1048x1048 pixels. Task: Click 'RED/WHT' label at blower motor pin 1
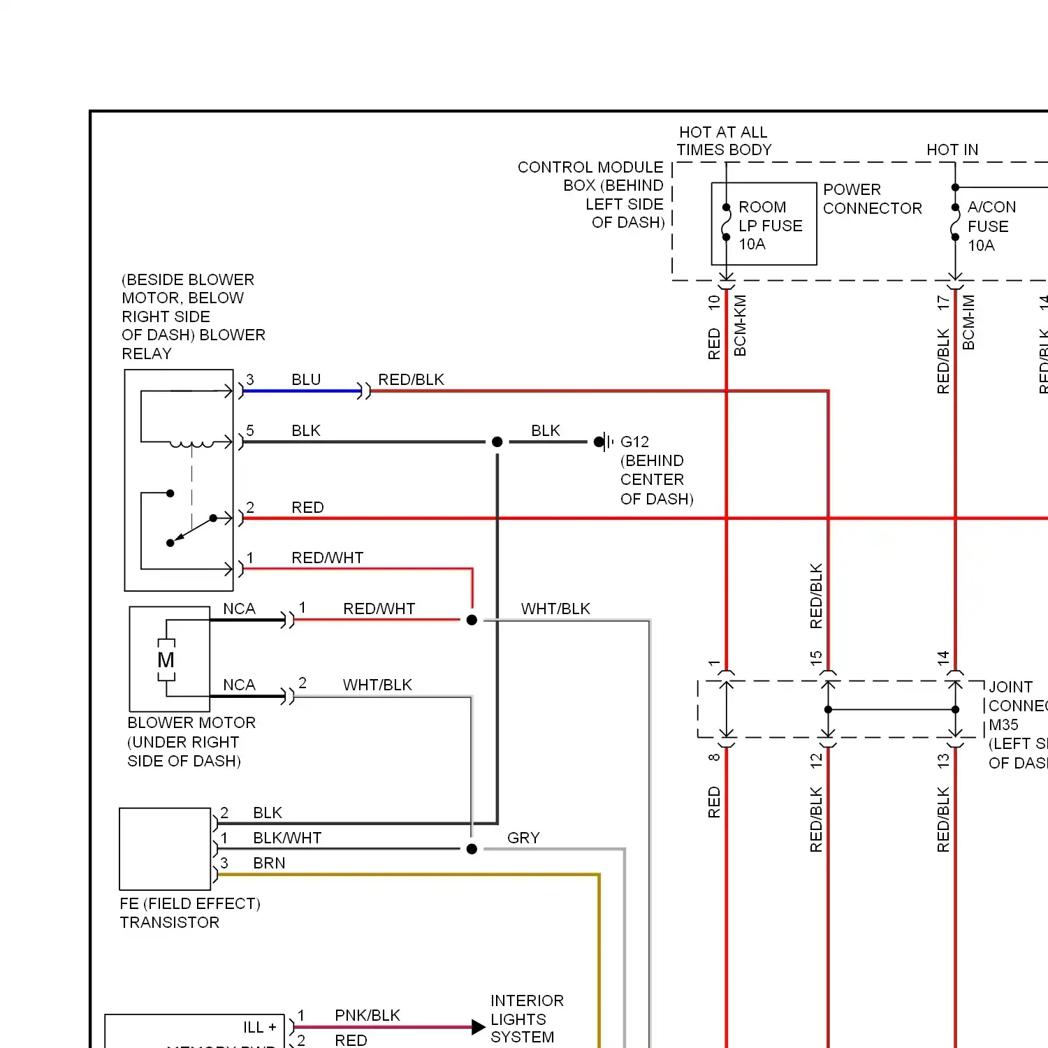tap(379, 609)
